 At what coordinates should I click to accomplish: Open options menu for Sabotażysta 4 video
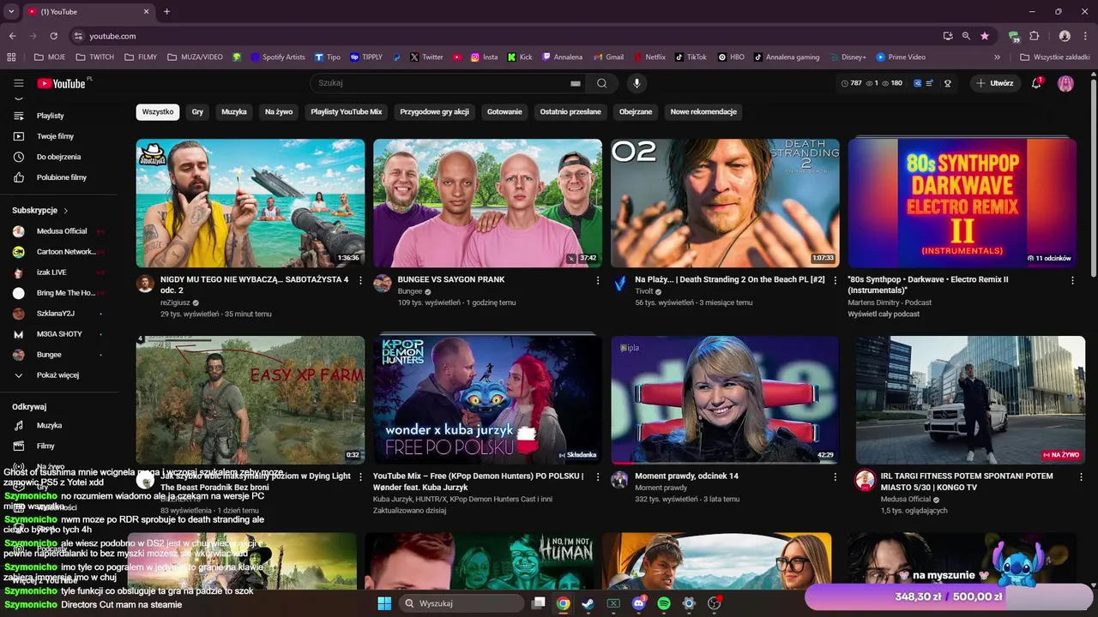[360, 280]
